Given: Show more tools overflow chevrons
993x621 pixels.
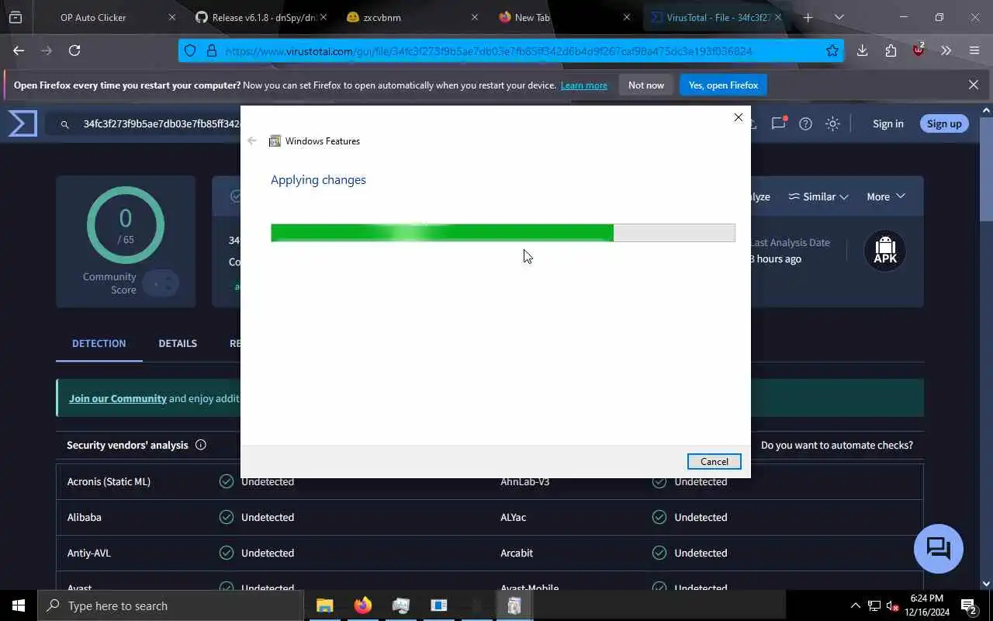Looking at the screenshot, I should tap(946, 50).
